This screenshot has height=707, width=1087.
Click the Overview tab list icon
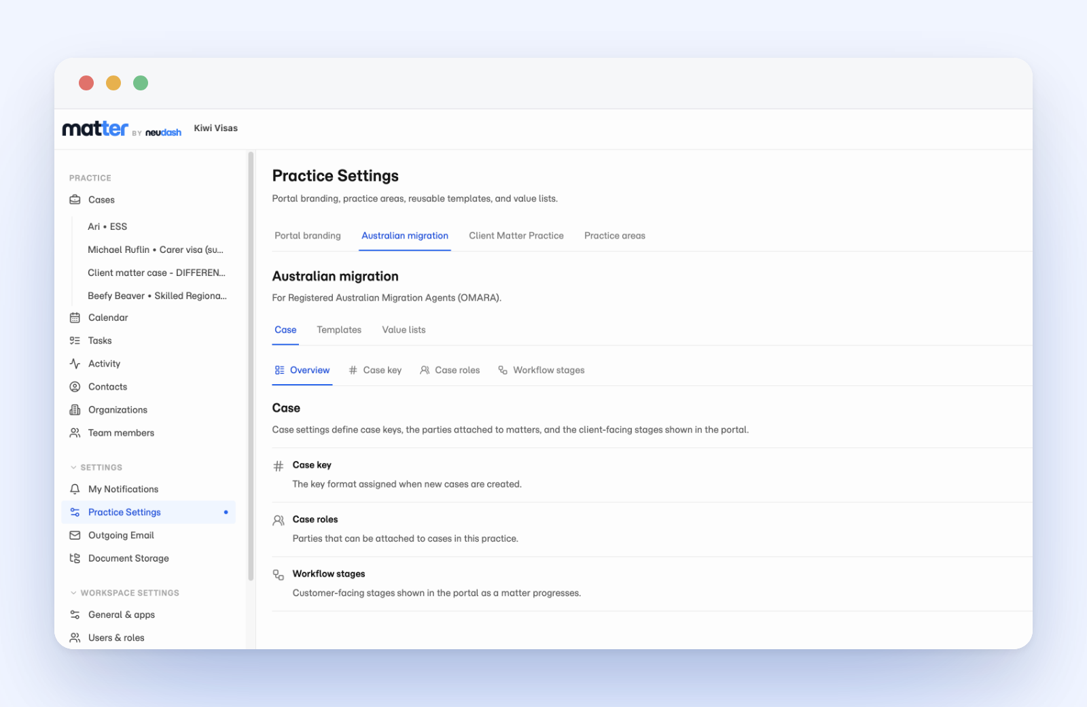pyautogui.click(x=279, y=370)
